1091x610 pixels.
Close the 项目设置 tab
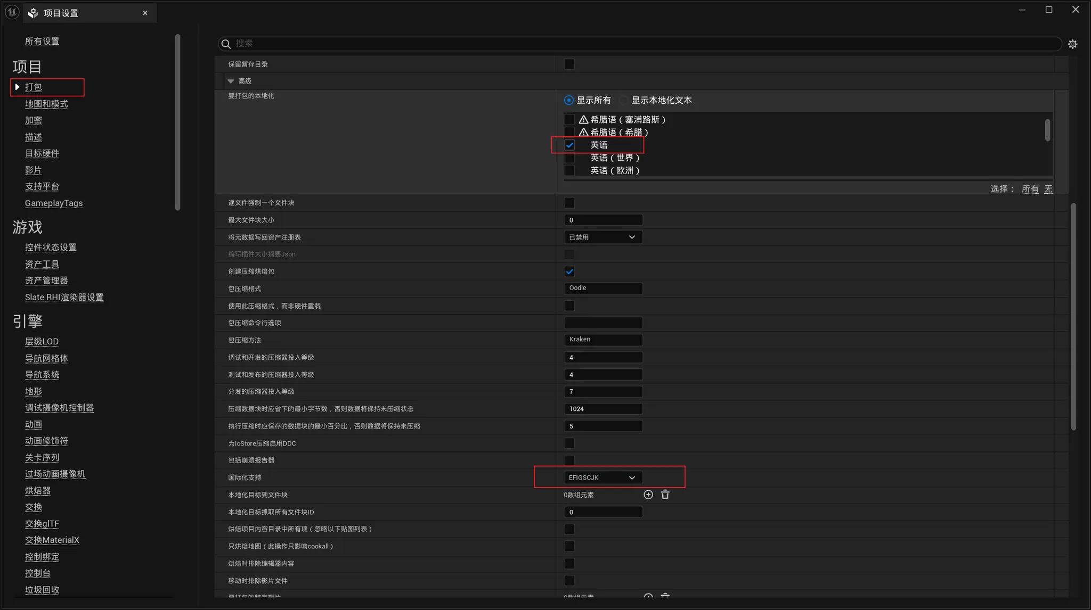click(x=145, y=13)
